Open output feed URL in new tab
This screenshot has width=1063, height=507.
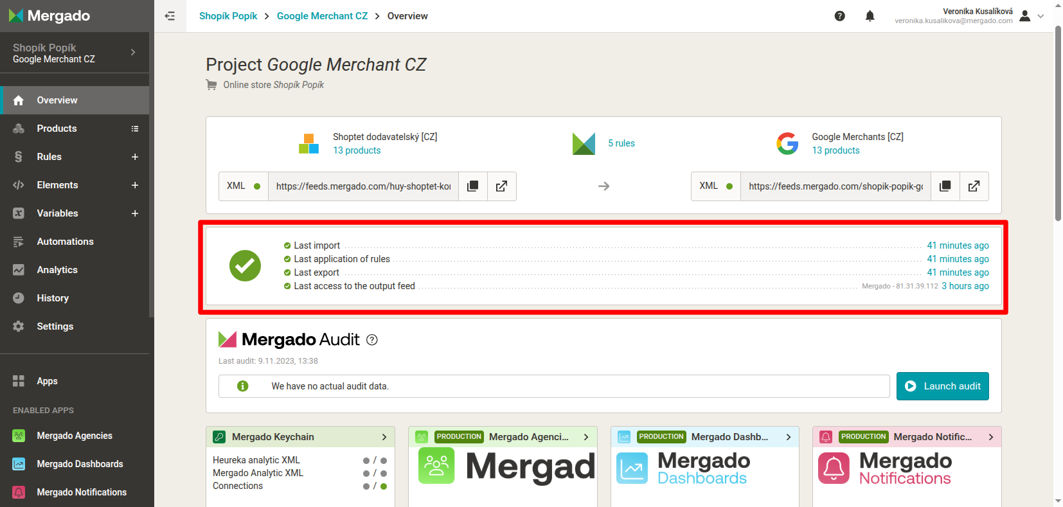pos(974,186)
